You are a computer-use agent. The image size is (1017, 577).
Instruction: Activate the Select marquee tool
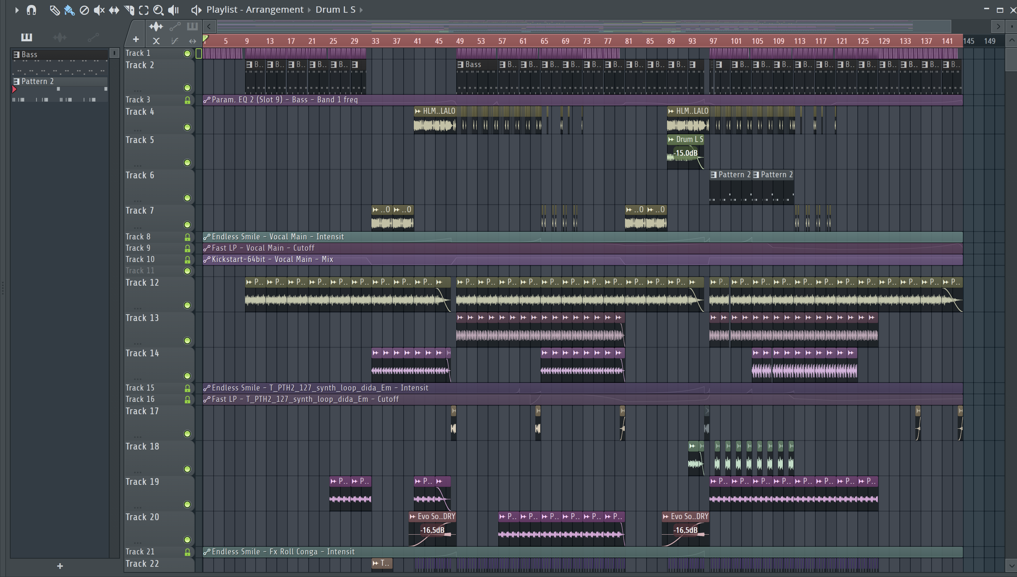[144, 10]
